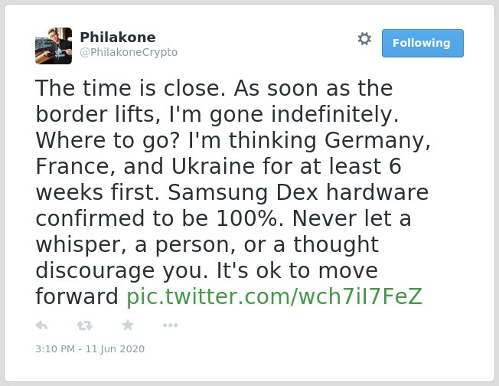Open the gear user actions dropdown
Screen dimensions: 499x386
click(364, 39)
